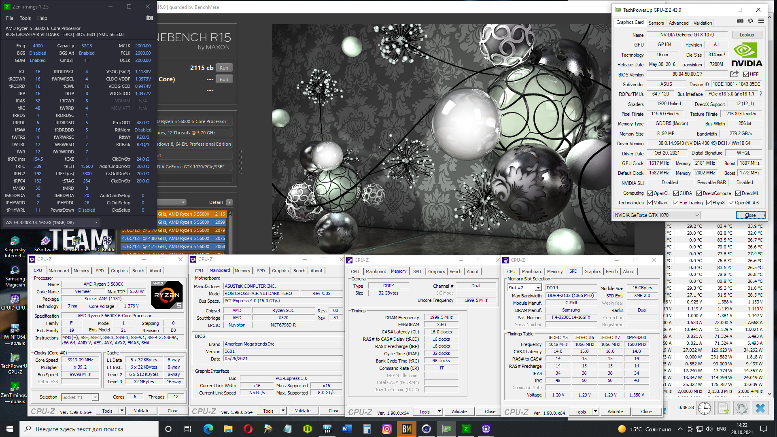
Task: Switch to the Validation tab in GPU-Z
Action: point(703,23)
